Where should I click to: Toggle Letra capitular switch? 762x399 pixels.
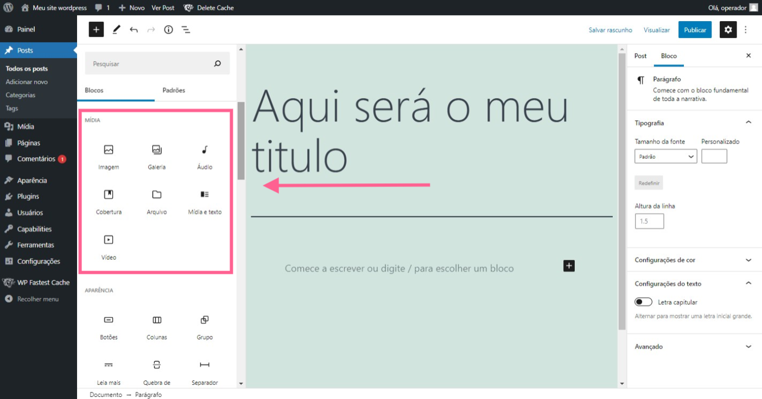click(643, 302)
